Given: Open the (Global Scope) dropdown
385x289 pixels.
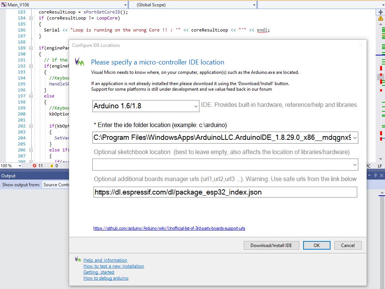Looking at the screenshot, I should [x=254, y=5].
